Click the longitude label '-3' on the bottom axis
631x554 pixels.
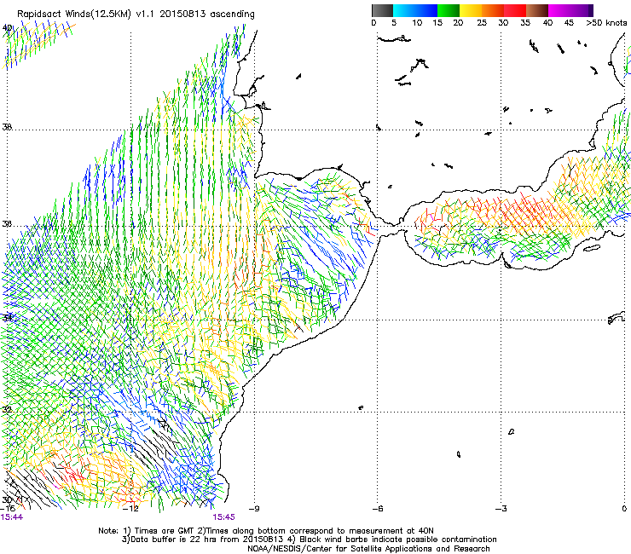click(x=501, y=509)
